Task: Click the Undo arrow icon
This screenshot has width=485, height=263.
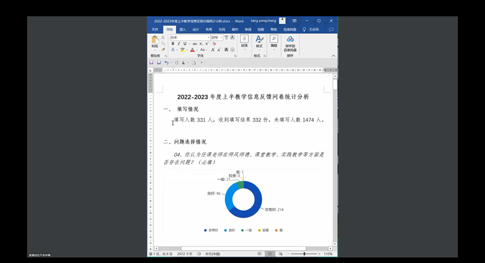Action: (166, 63)
